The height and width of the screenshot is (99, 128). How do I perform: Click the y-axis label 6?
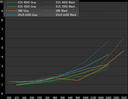[2, 38]
